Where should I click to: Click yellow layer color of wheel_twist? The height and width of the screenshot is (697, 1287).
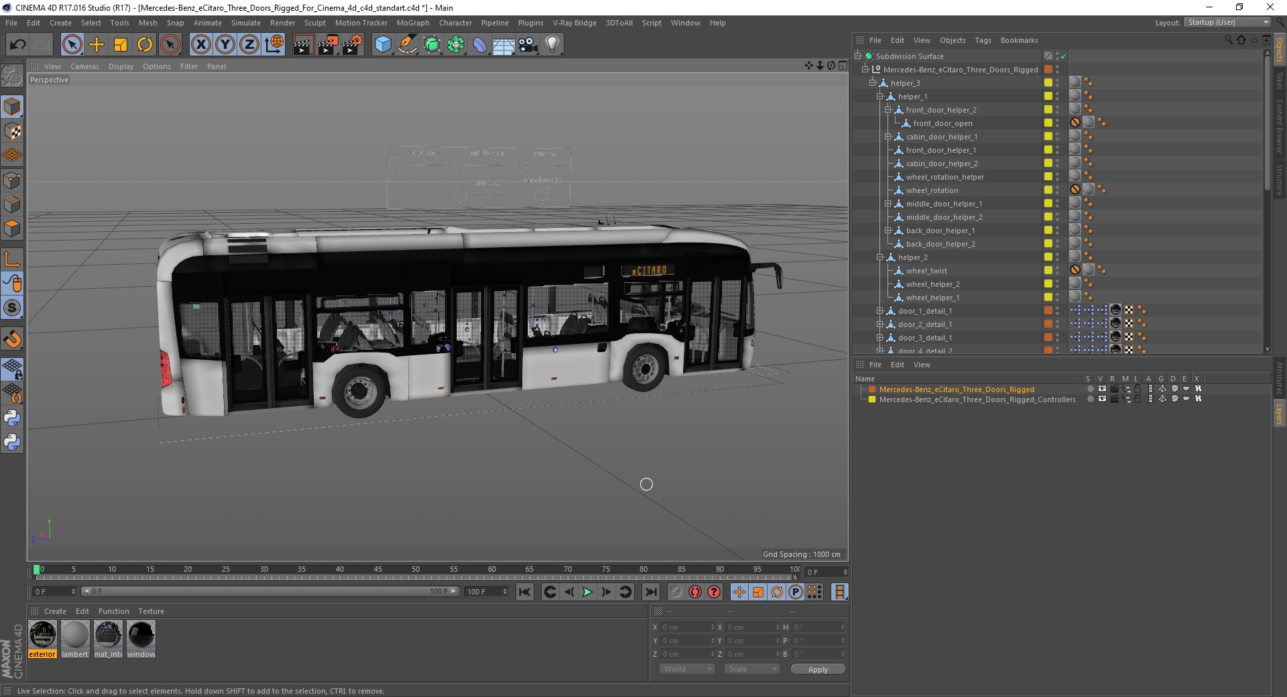coord(1048,270)
